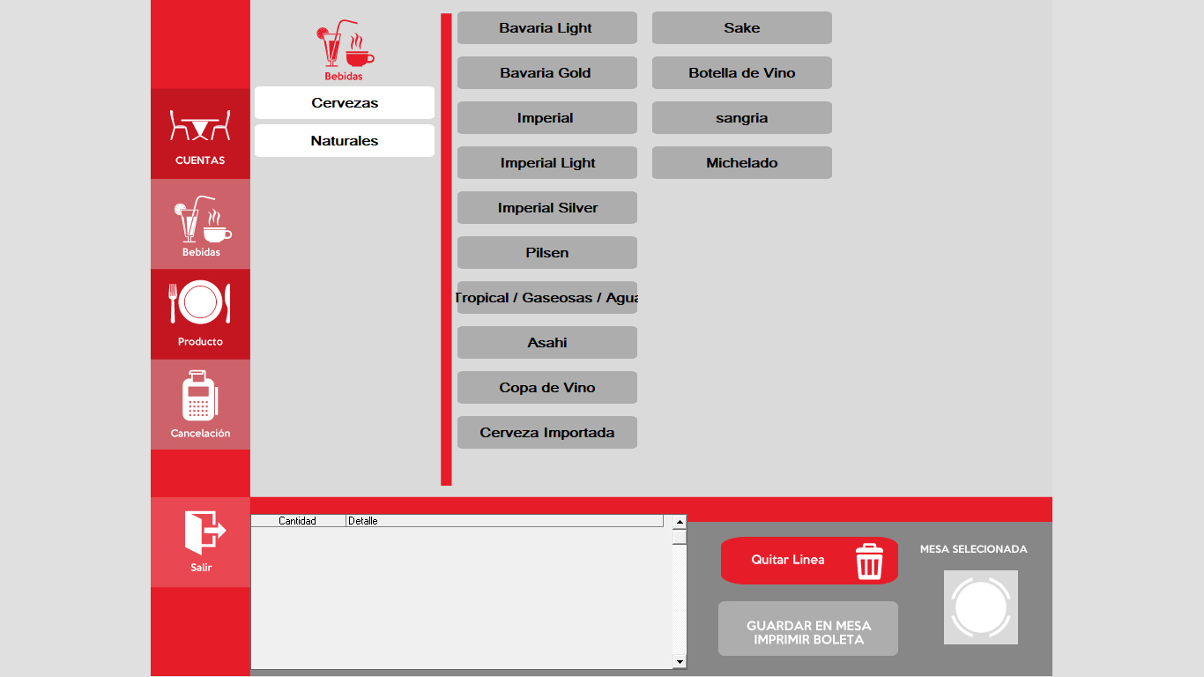Click the order list scroll down arrow
This screenshot has width=1204, height=677.
tap(679, 662)
